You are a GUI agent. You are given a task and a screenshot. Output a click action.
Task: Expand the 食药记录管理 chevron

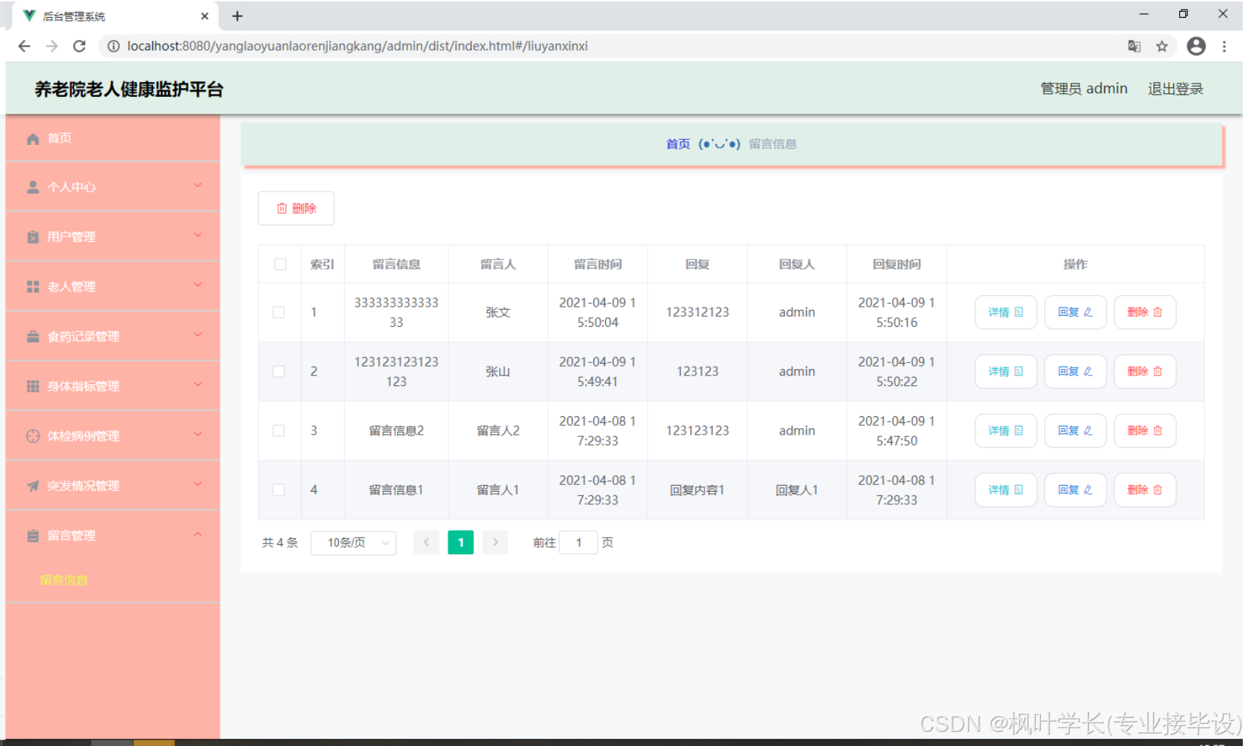pyautogui.click(x=198, y=335)
